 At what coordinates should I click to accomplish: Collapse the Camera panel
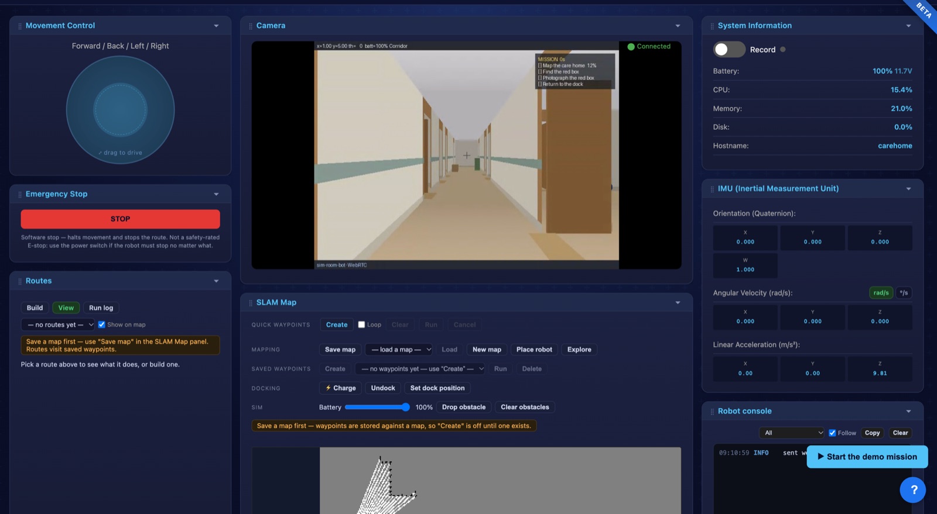[678, 26]
